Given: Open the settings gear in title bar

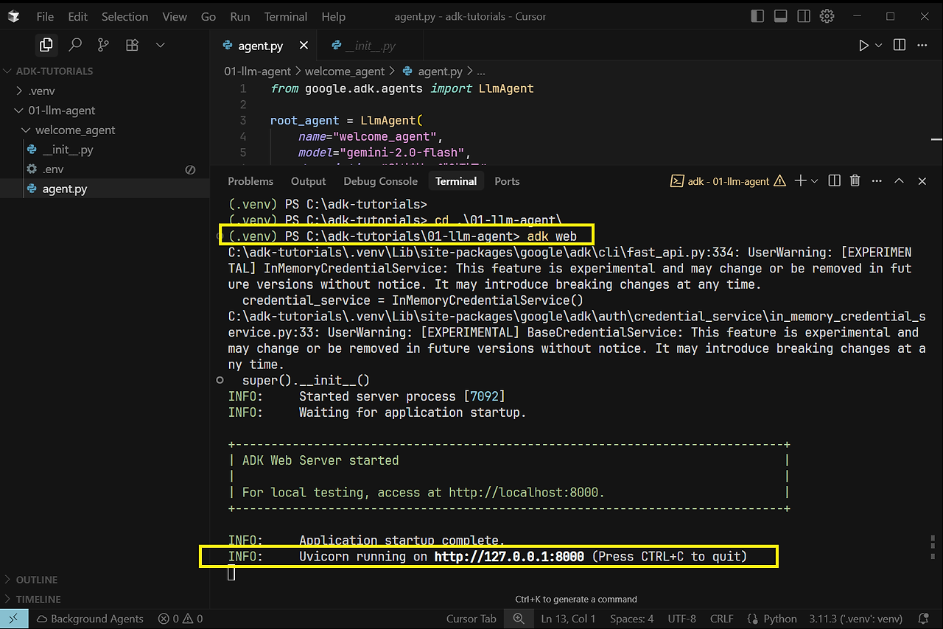Looking at the screenshot, I should [827, 16].
